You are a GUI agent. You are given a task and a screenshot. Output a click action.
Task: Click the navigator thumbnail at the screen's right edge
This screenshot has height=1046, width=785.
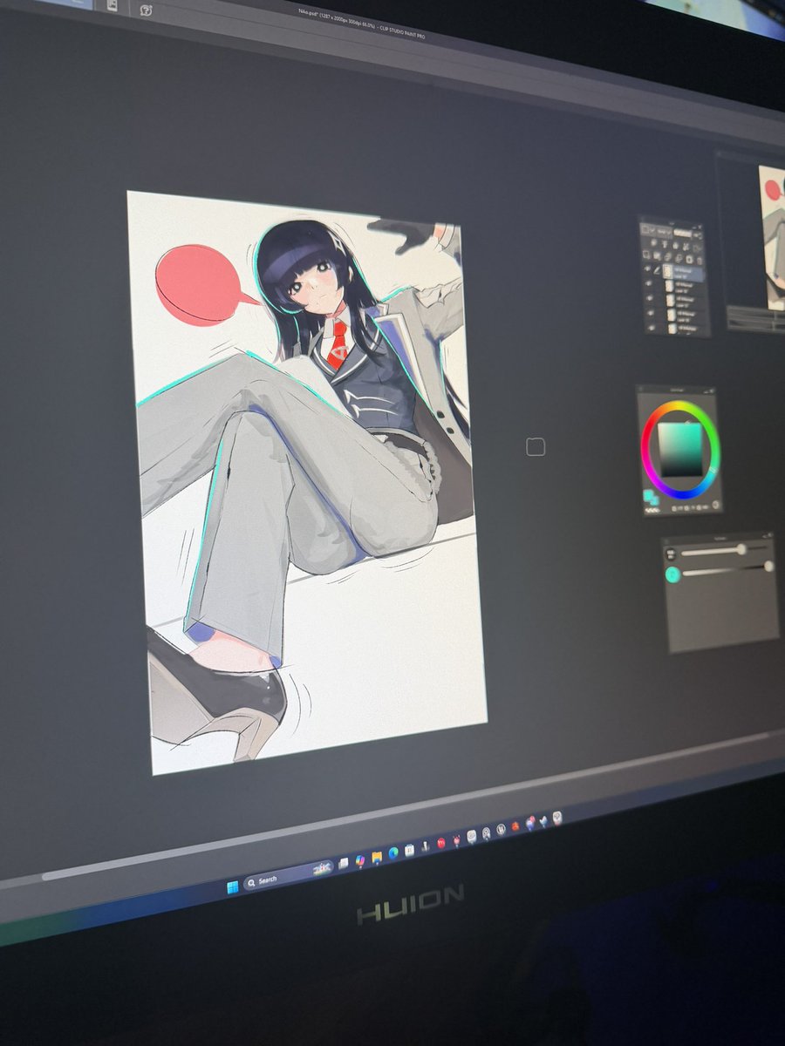click(773, 236)
